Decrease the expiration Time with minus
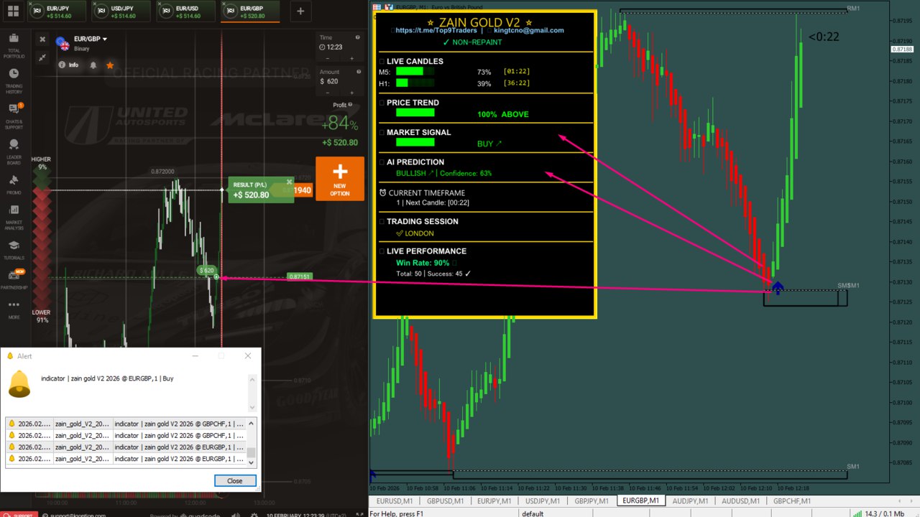The image size is (920, 517). point(328,58)
